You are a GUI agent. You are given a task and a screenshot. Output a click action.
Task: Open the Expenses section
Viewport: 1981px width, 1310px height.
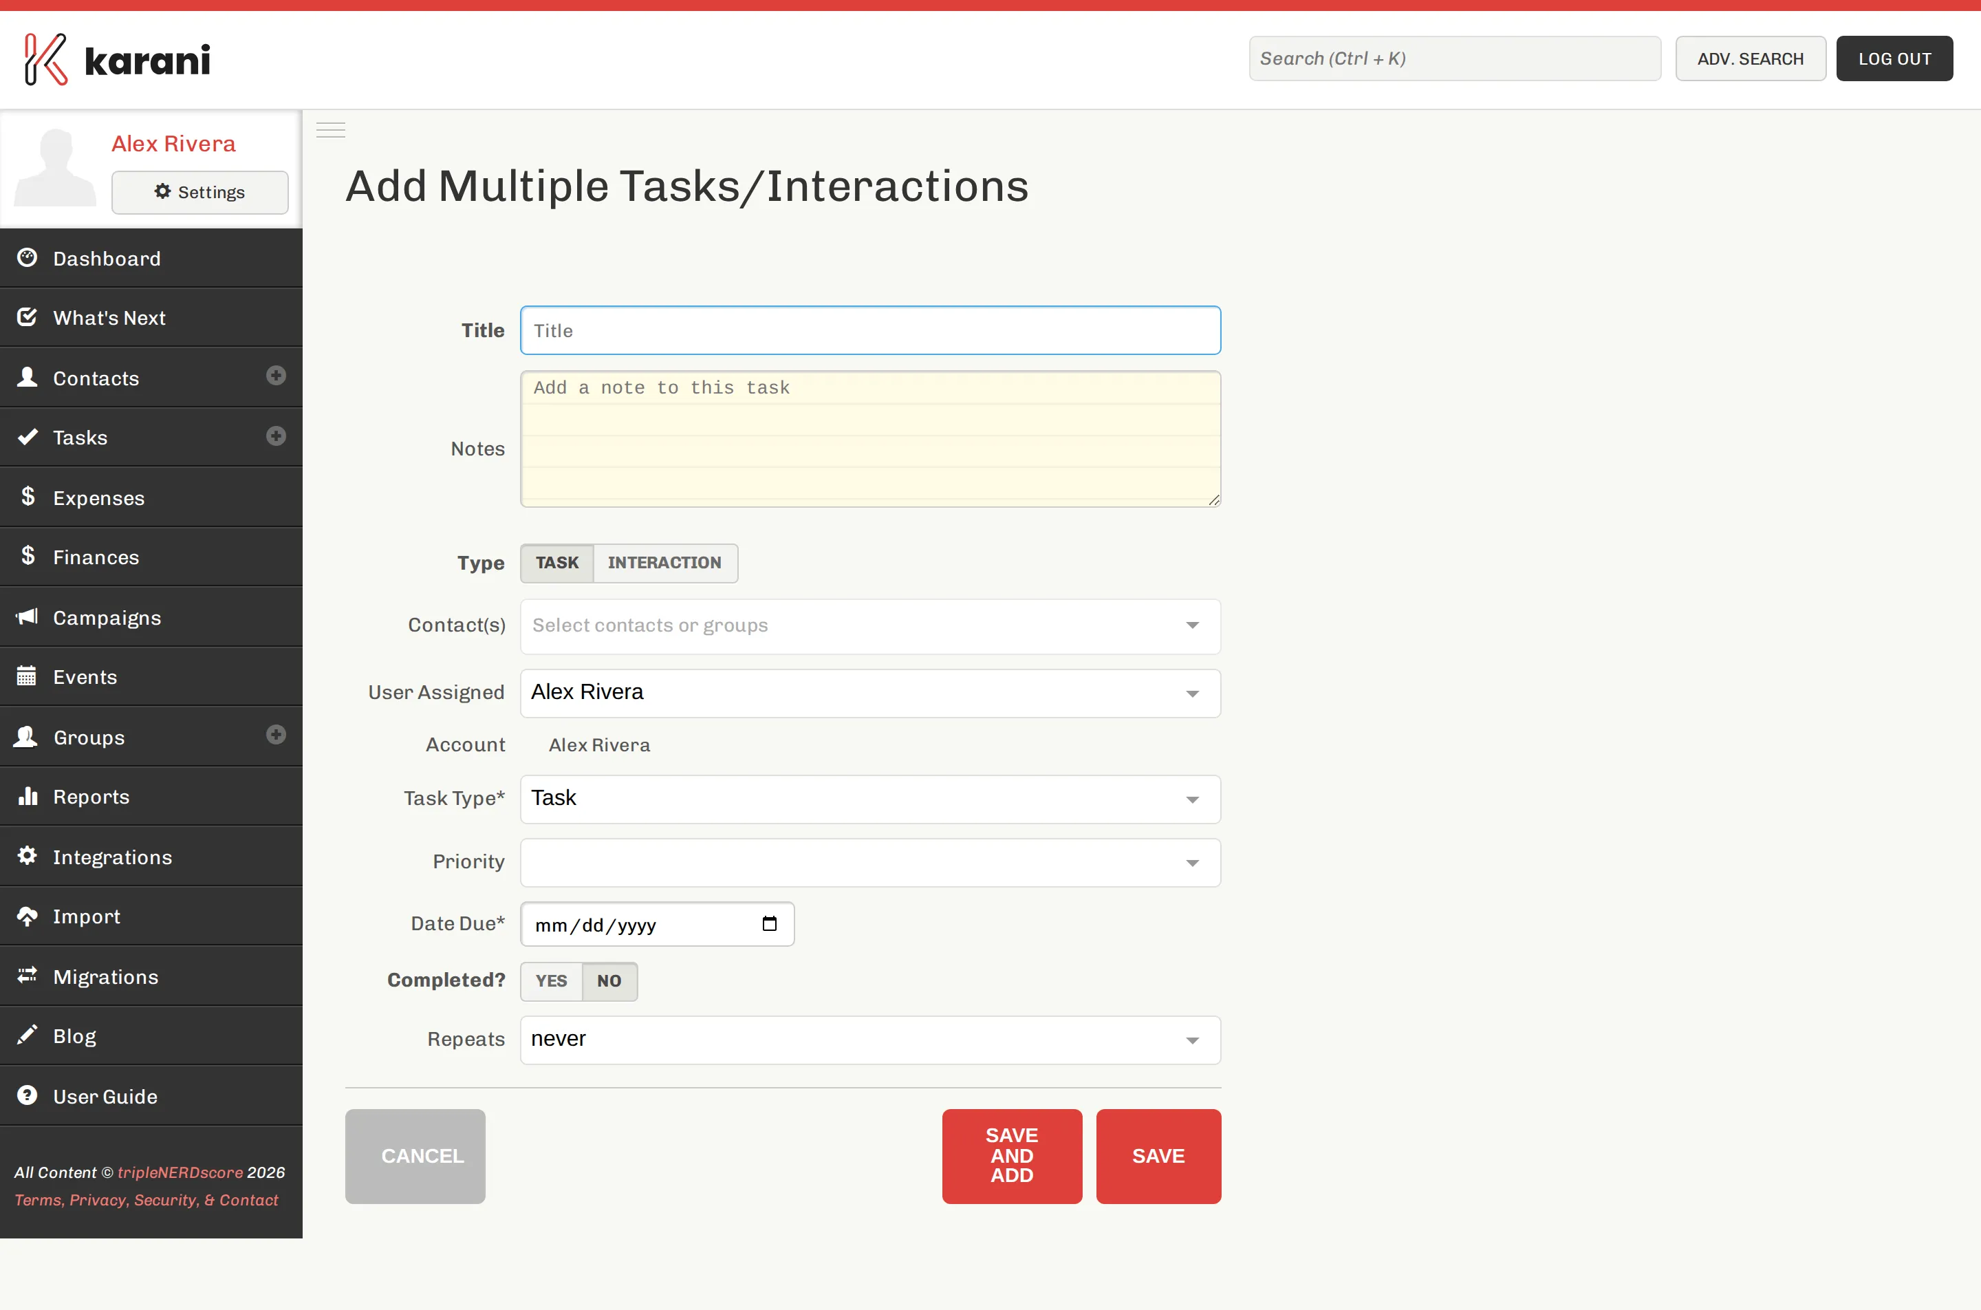coord(151,497)
